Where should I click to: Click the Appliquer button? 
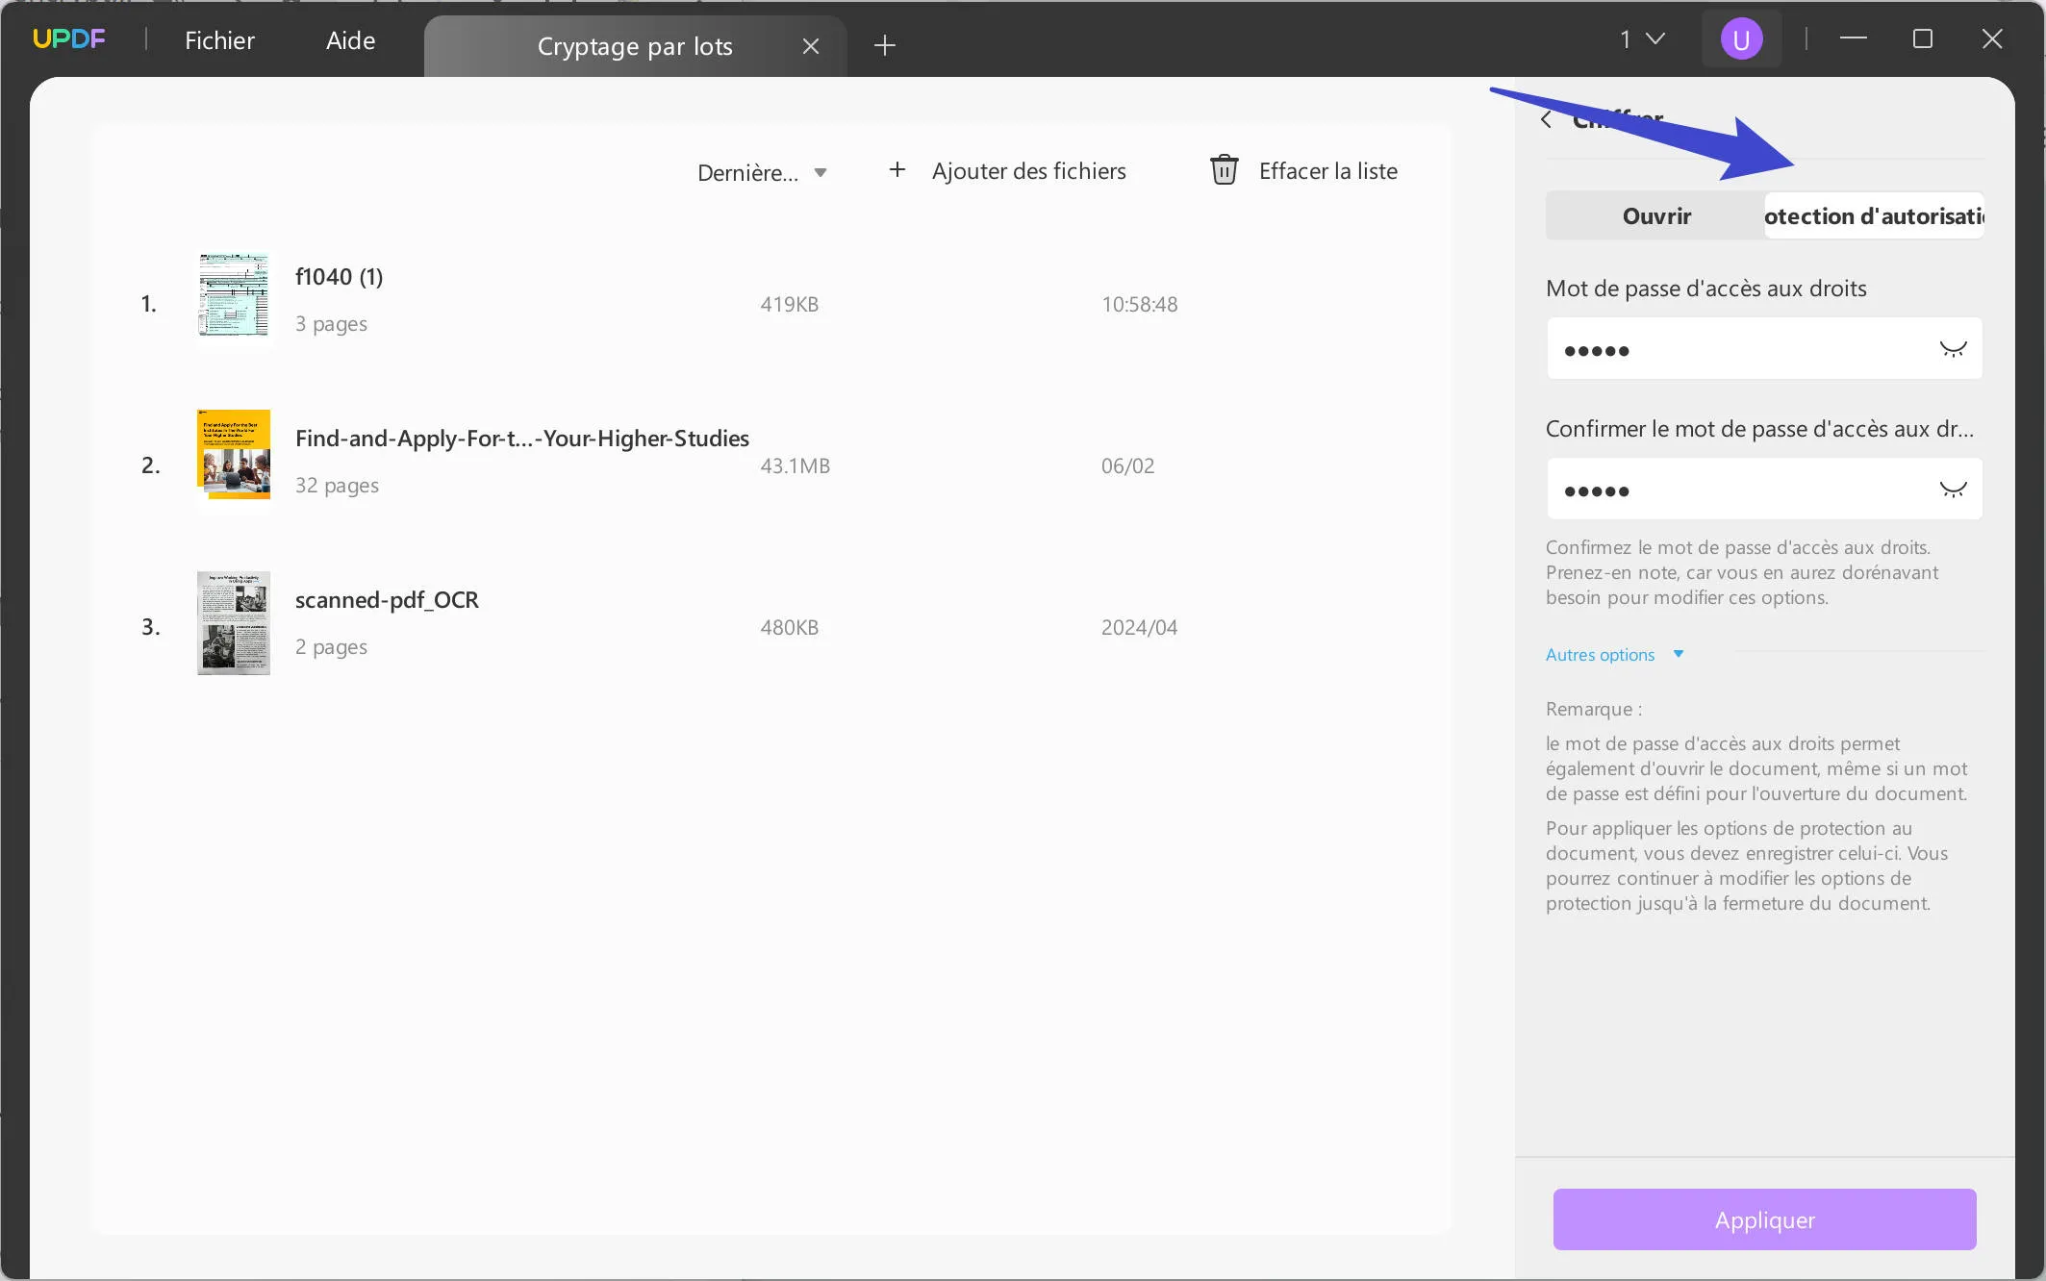tap(1764, 1219)
